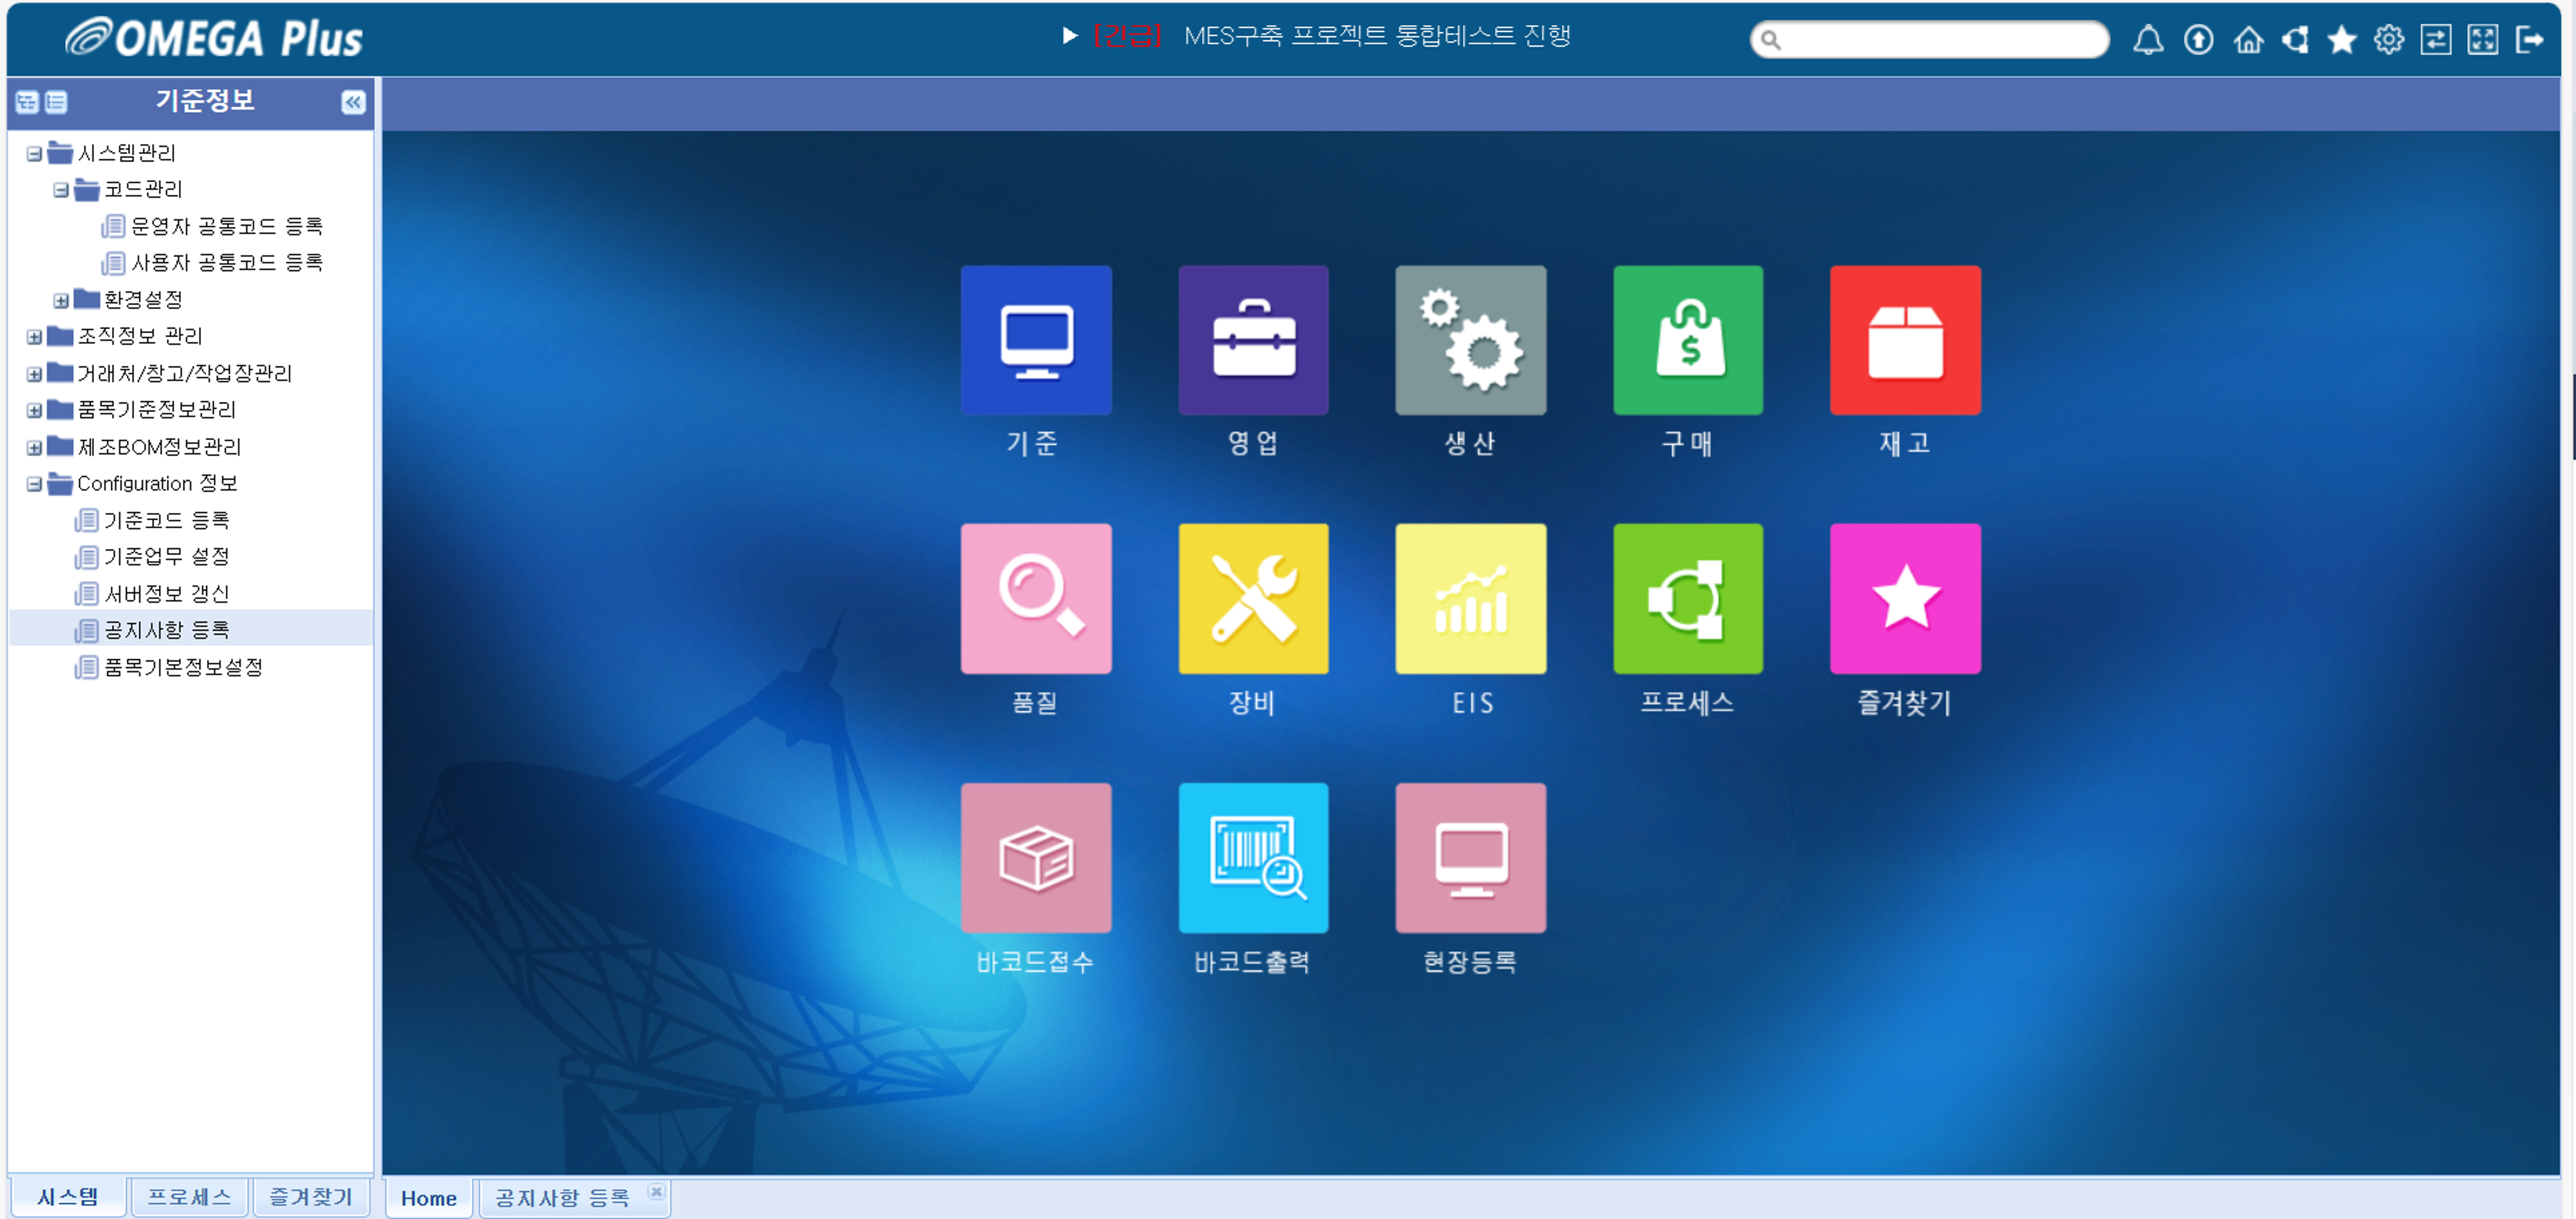The image size is (2576, 1219).
Task: Select the 환경설정 folder label
Action: click(143, 300)
